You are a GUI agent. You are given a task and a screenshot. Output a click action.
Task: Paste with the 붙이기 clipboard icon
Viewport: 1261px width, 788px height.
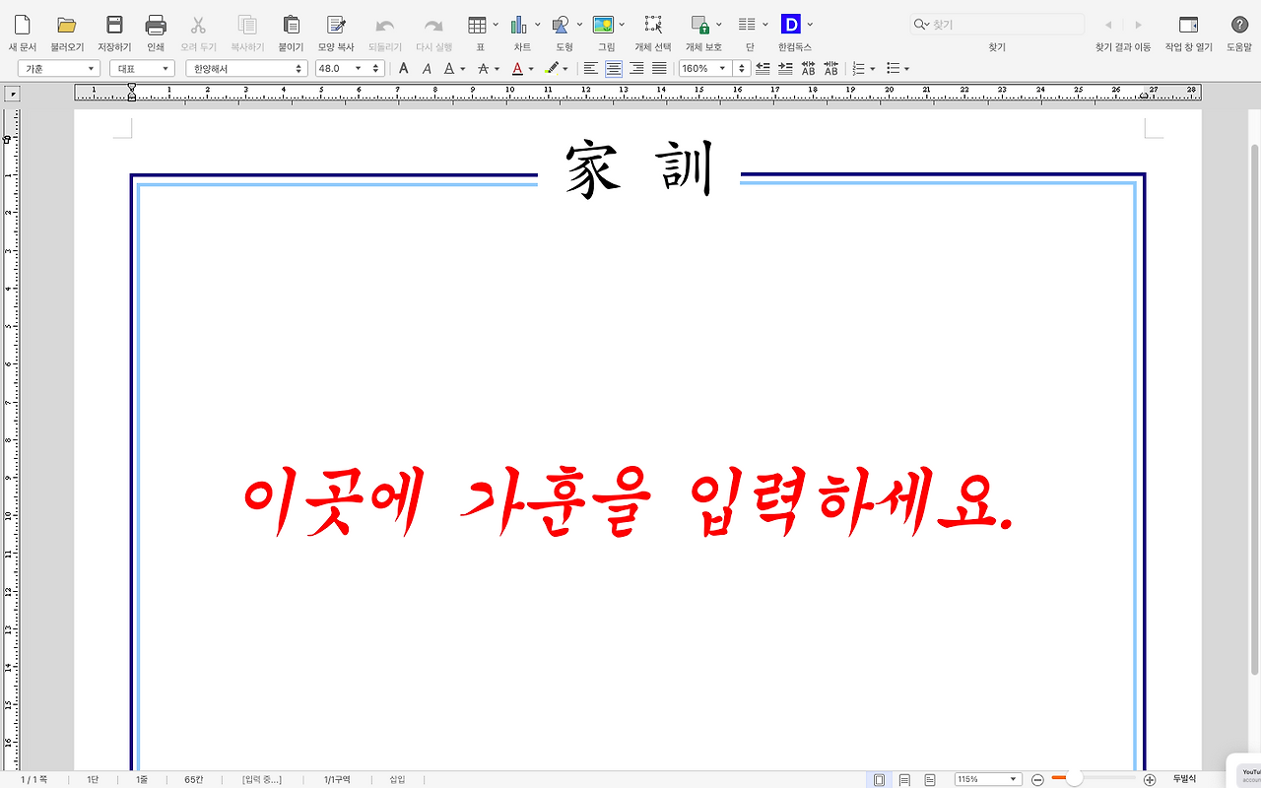tap(291, 26)
